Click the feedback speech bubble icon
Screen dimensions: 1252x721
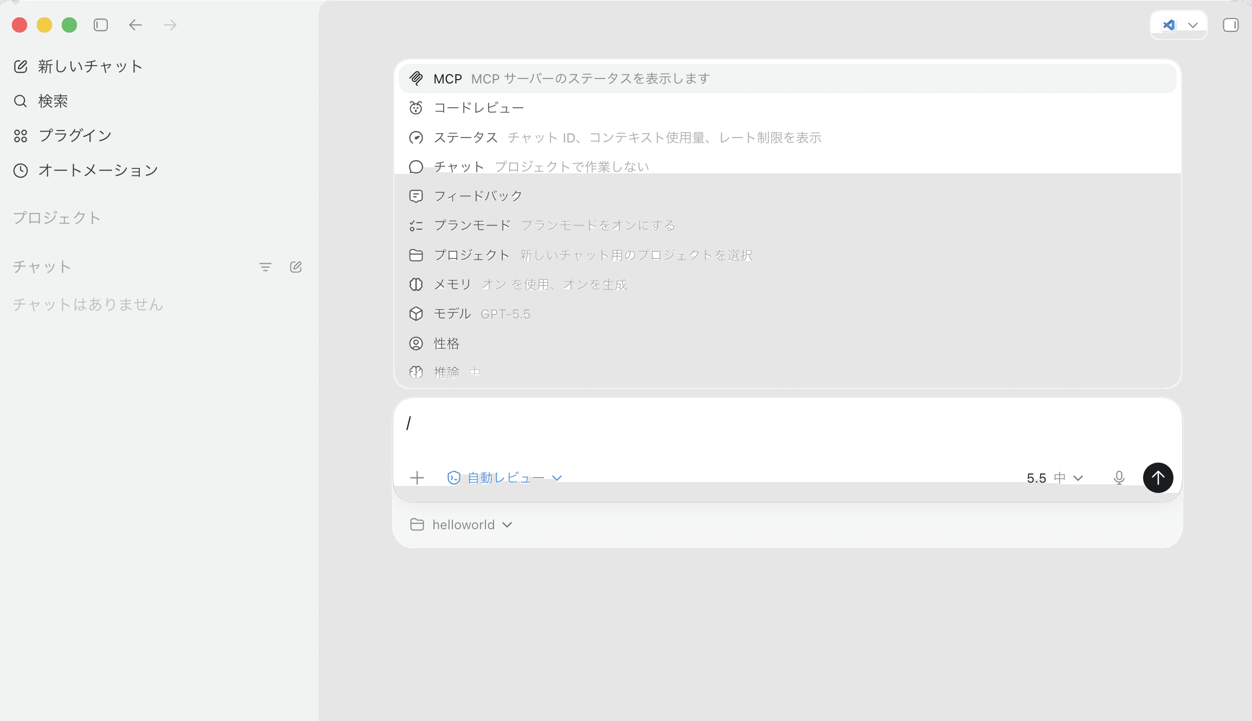(416, 196)
